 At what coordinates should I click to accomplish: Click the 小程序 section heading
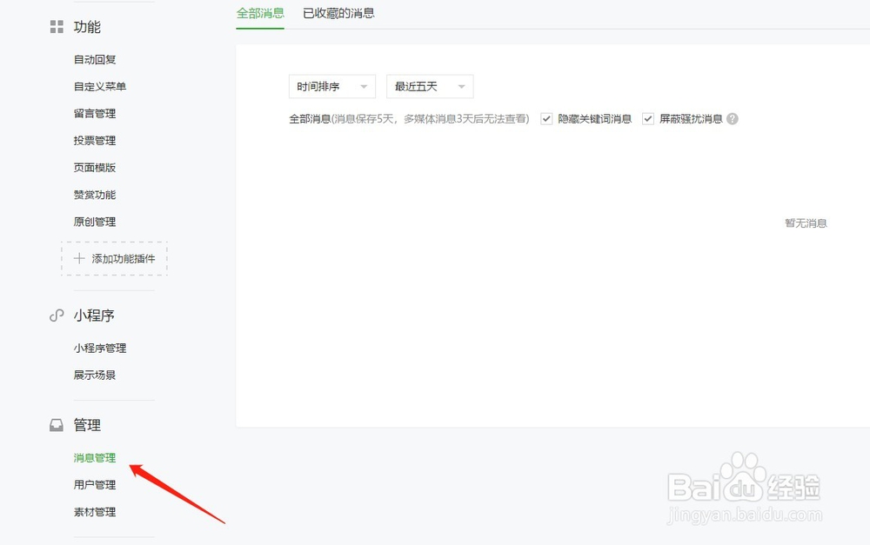coord(94,316)
